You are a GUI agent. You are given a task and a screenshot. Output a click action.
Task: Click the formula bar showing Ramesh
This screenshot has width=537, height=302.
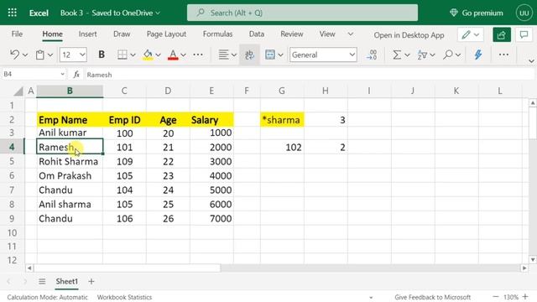point(308,75)
